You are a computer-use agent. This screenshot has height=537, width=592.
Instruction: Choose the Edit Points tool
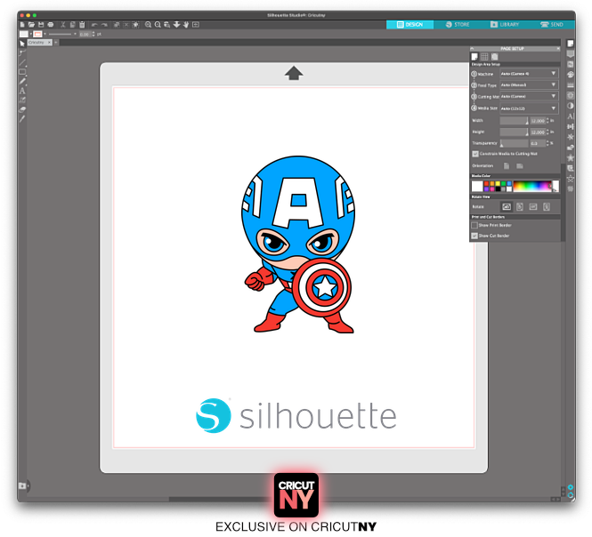coord(22,53)
